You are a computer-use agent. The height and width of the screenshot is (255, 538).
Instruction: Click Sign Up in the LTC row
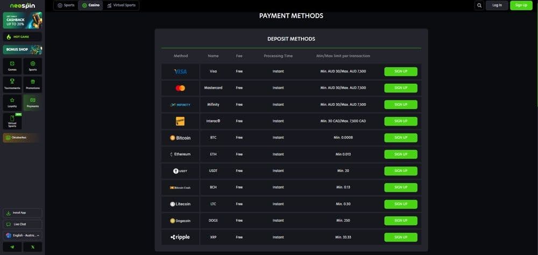401,204
